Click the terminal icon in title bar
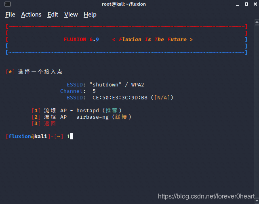The image size is (259, 204). click(x=8, y=4)
